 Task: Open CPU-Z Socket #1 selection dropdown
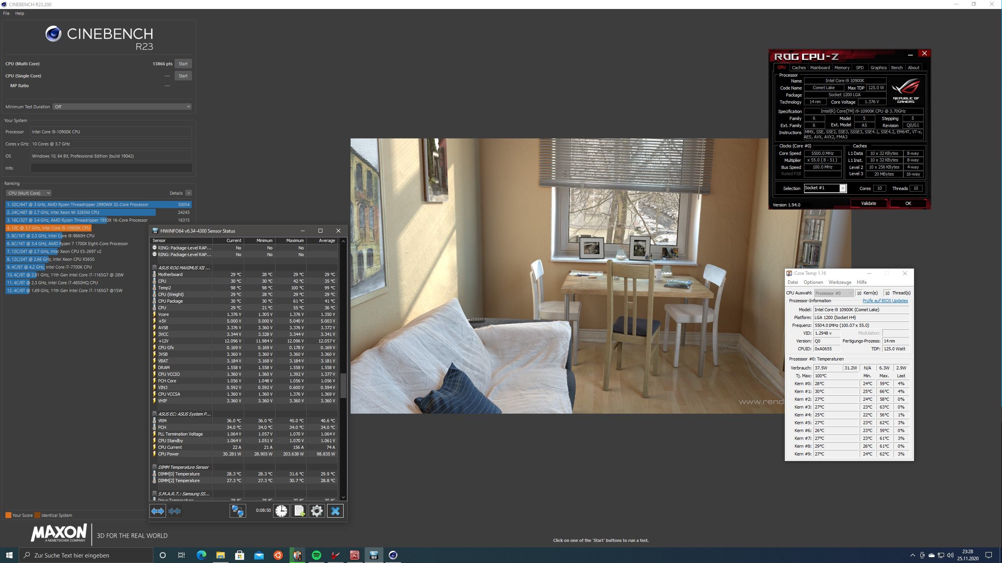click(825, 188)
